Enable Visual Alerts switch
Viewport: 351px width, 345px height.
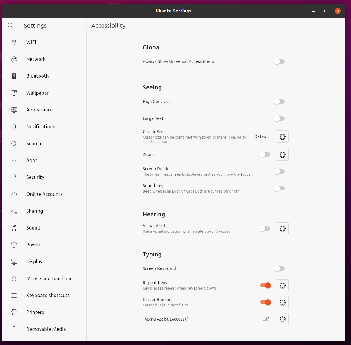(x=265, y=228)
